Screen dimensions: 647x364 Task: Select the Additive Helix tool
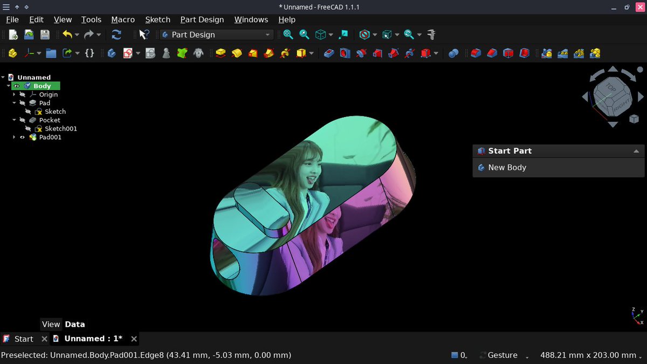pos(285,53)
